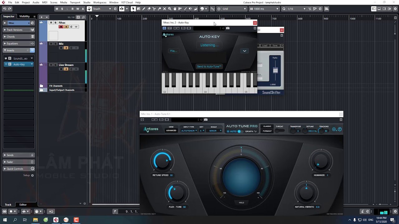Mute the Nhac track
399x224 pixels.
(50, 23)
